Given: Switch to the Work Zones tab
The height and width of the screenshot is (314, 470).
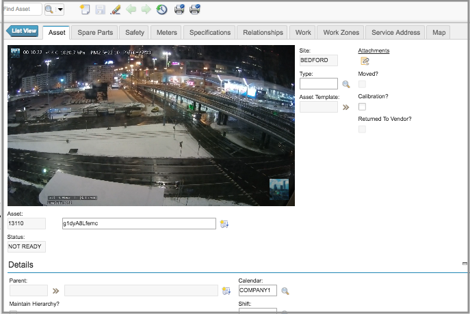Looking at the screenshot, I should click(341, 33).
